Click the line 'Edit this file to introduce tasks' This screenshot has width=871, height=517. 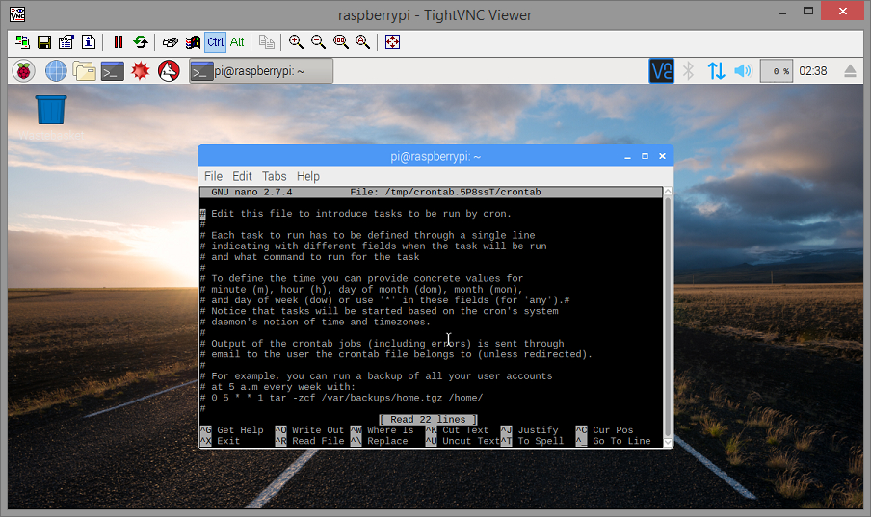click(356, 214)
